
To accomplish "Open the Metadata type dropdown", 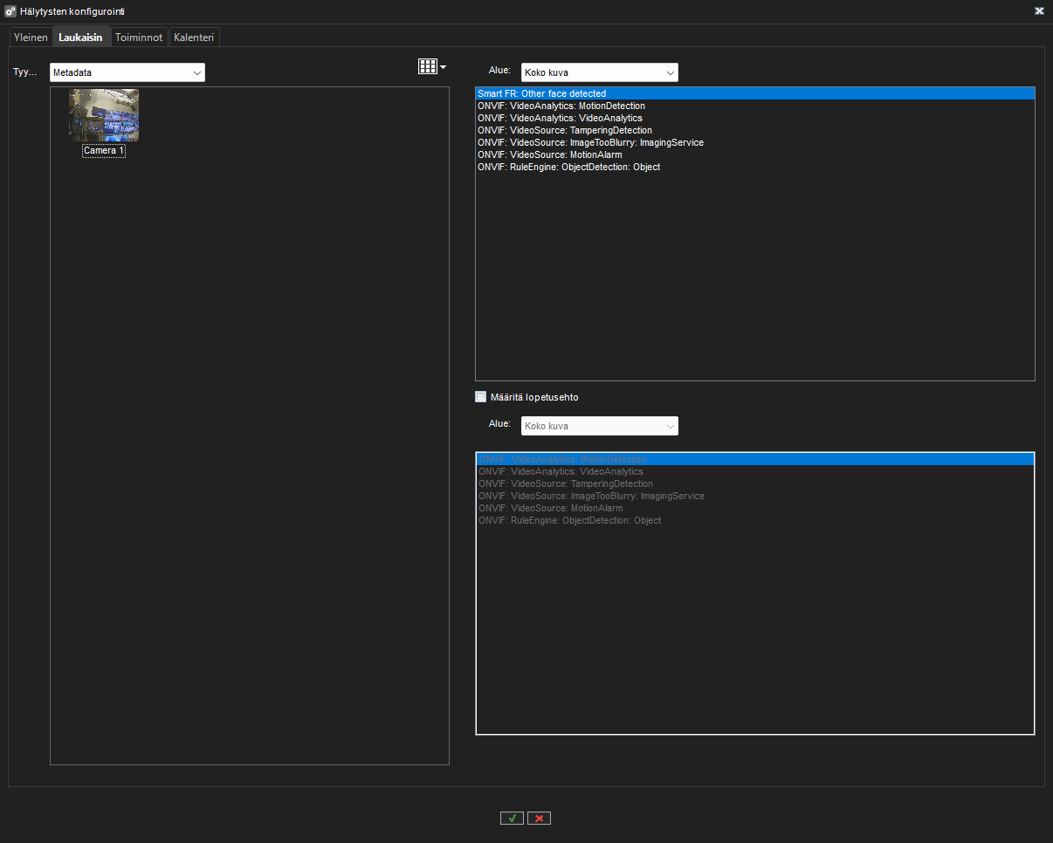I will tap(127, 72).
